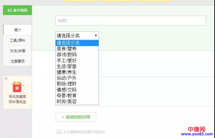Screen dimensions: 215x138
Task: Click the 添加经验引用 button
Action: (76, 117)
